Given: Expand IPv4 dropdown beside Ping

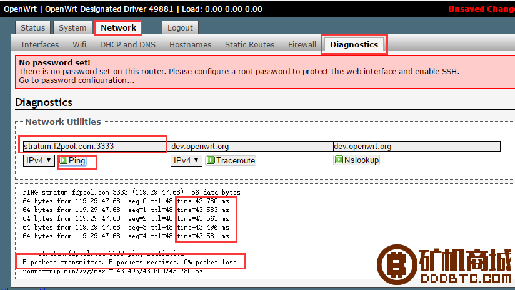Looking at the screenshot, I should pyautogui.click(x=39, y=160).
